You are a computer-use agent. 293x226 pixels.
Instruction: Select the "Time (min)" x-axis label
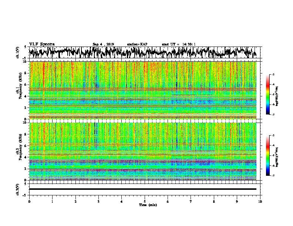click(148, 205)
